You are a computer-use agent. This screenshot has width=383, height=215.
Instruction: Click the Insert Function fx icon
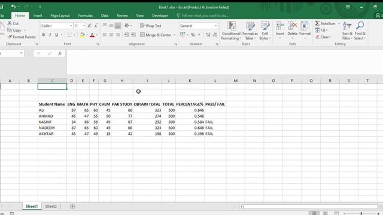[x=60, y=53]
